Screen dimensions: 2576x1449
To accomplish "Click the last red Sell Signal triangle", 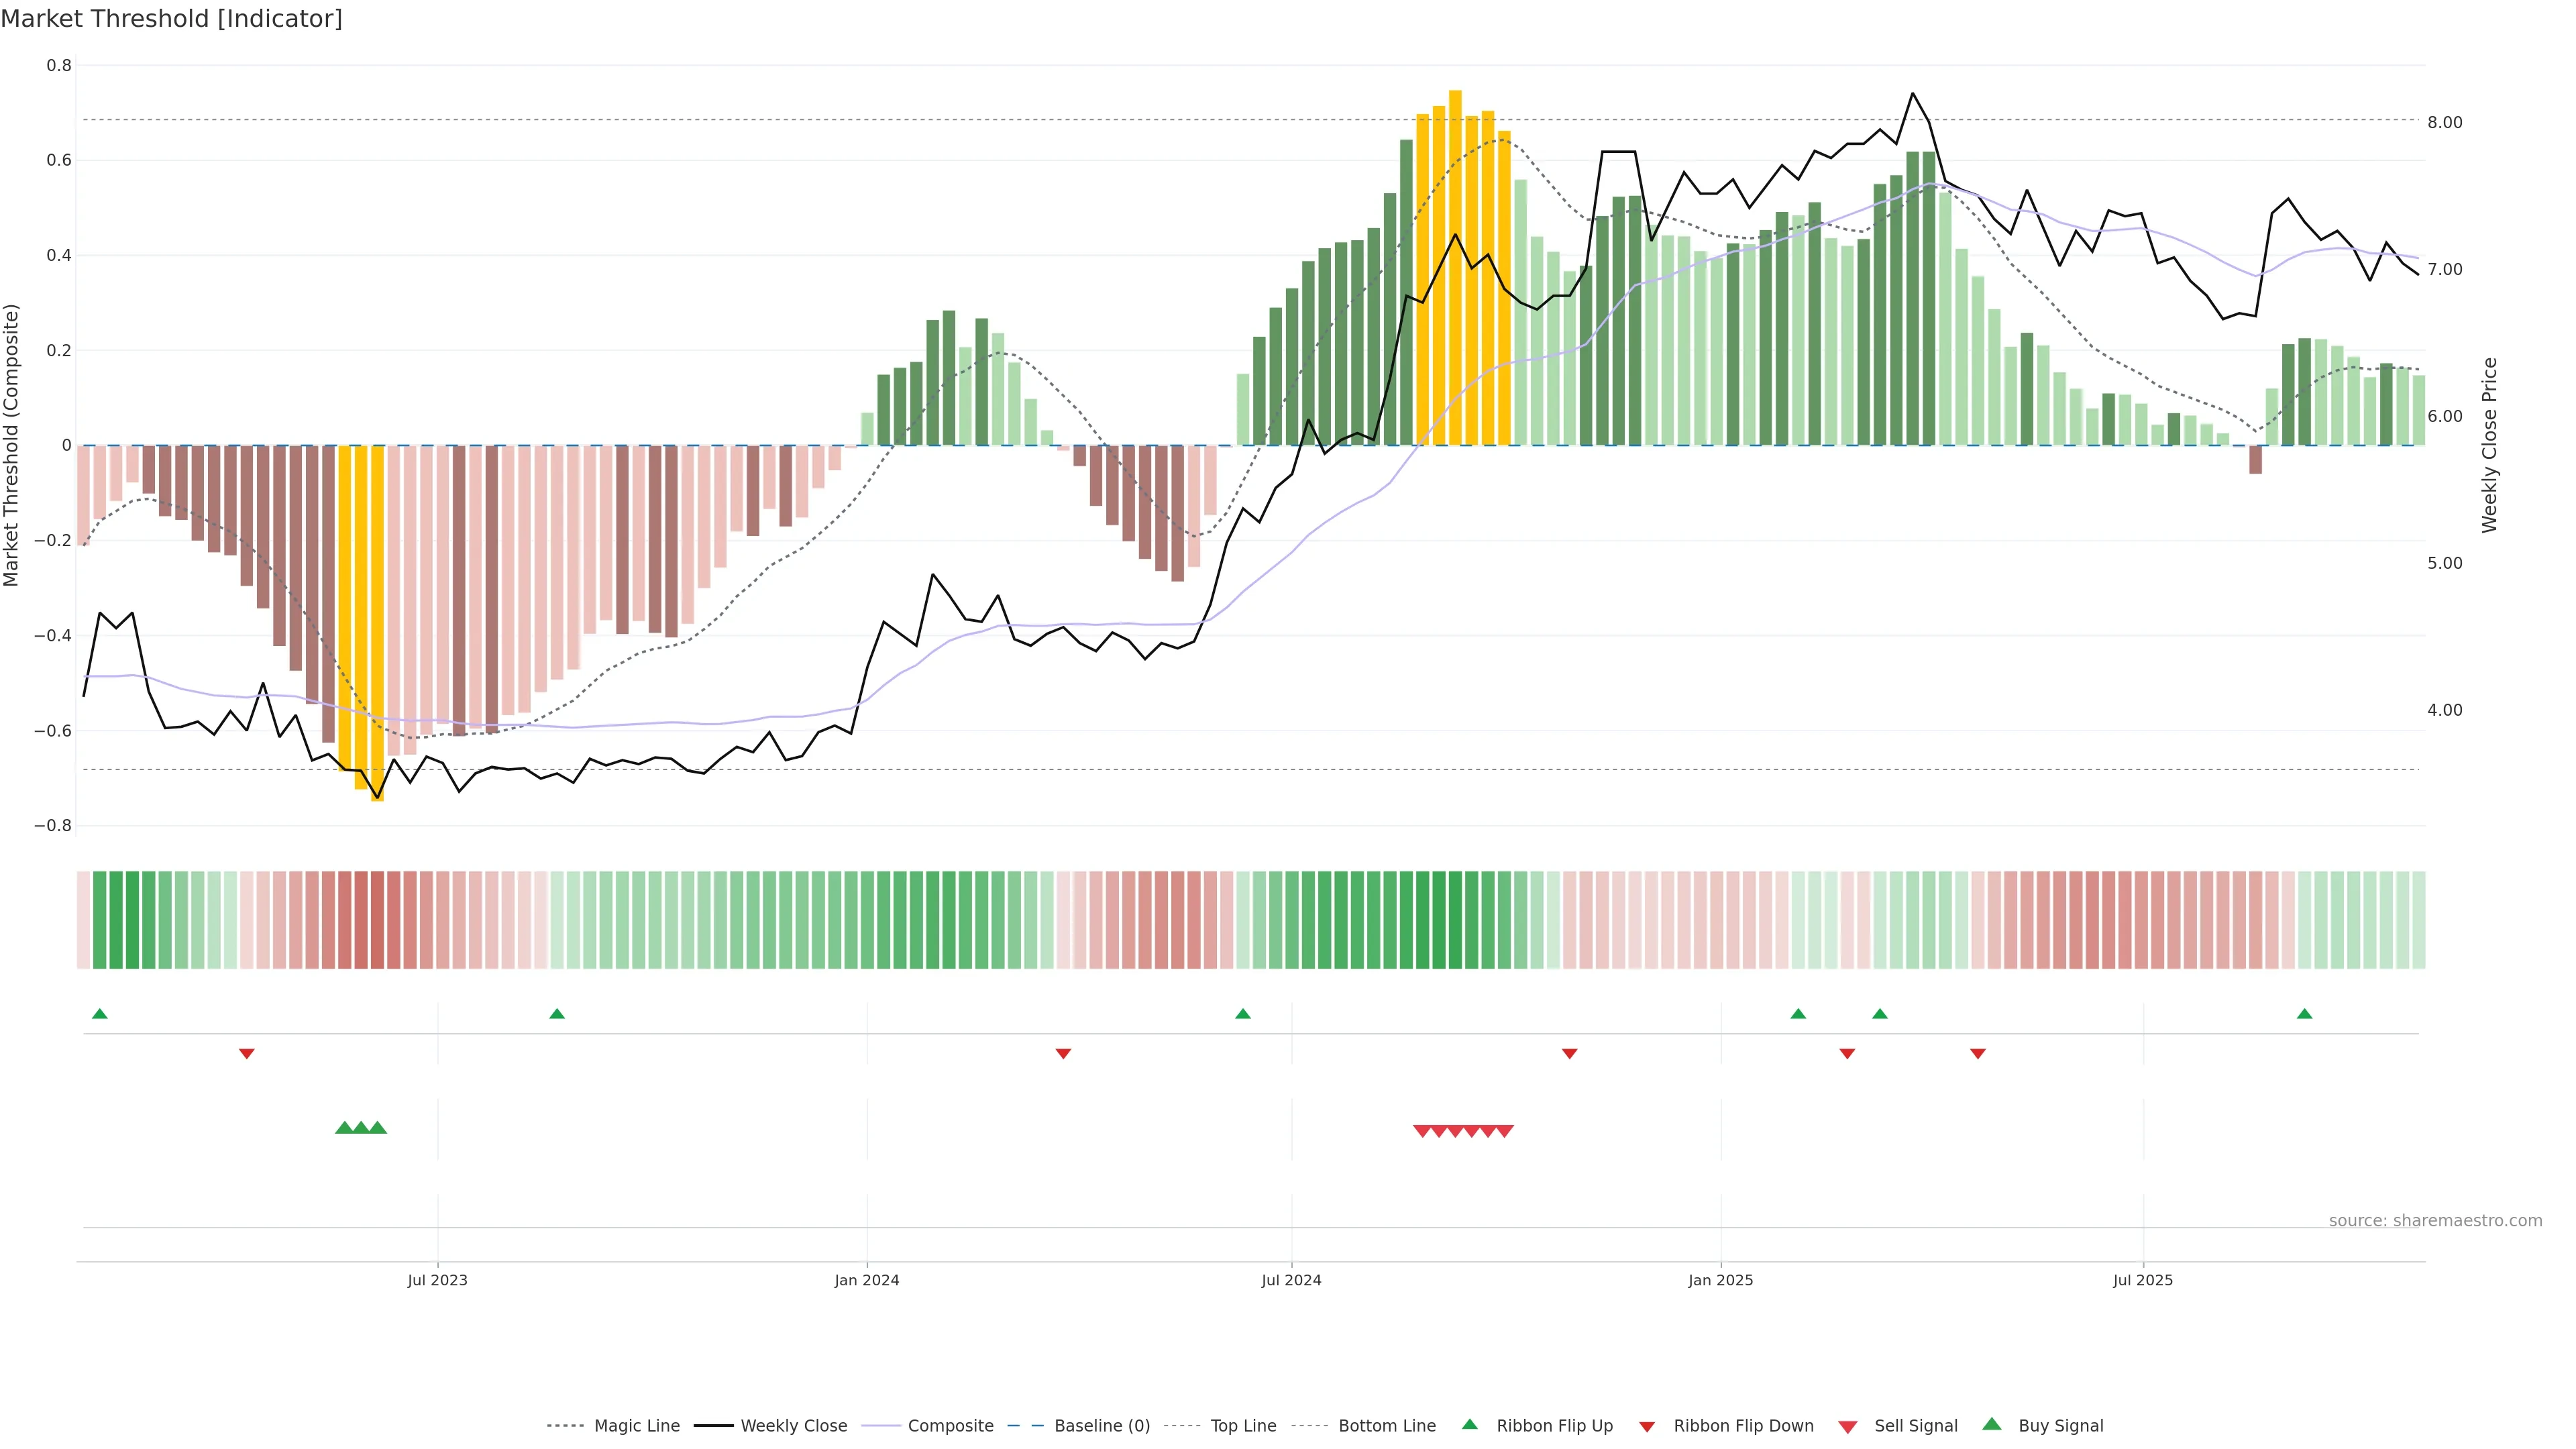I will tap(1504, 1131).
